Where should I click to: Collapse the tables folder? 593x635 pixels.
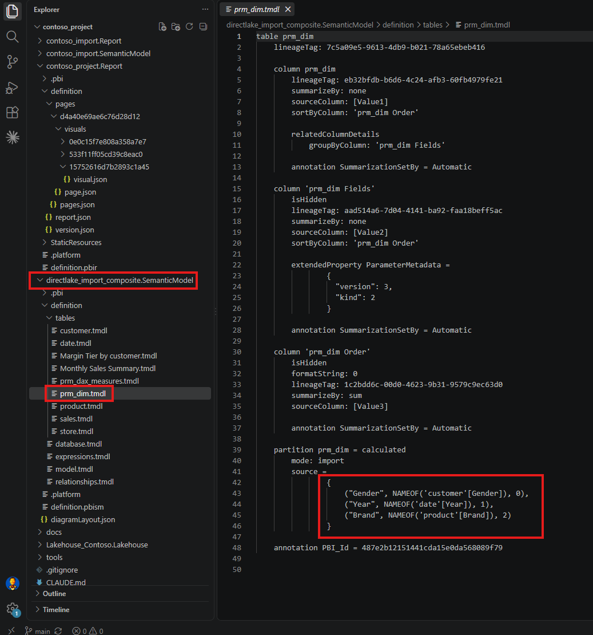click(x=65, y=318)
